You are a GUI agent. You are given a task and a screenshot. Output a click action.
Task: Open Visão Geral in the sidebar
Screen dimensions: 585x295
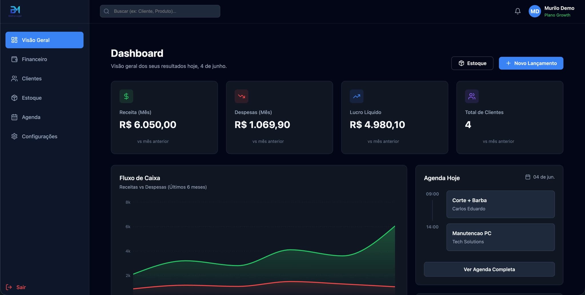point(44,40)
